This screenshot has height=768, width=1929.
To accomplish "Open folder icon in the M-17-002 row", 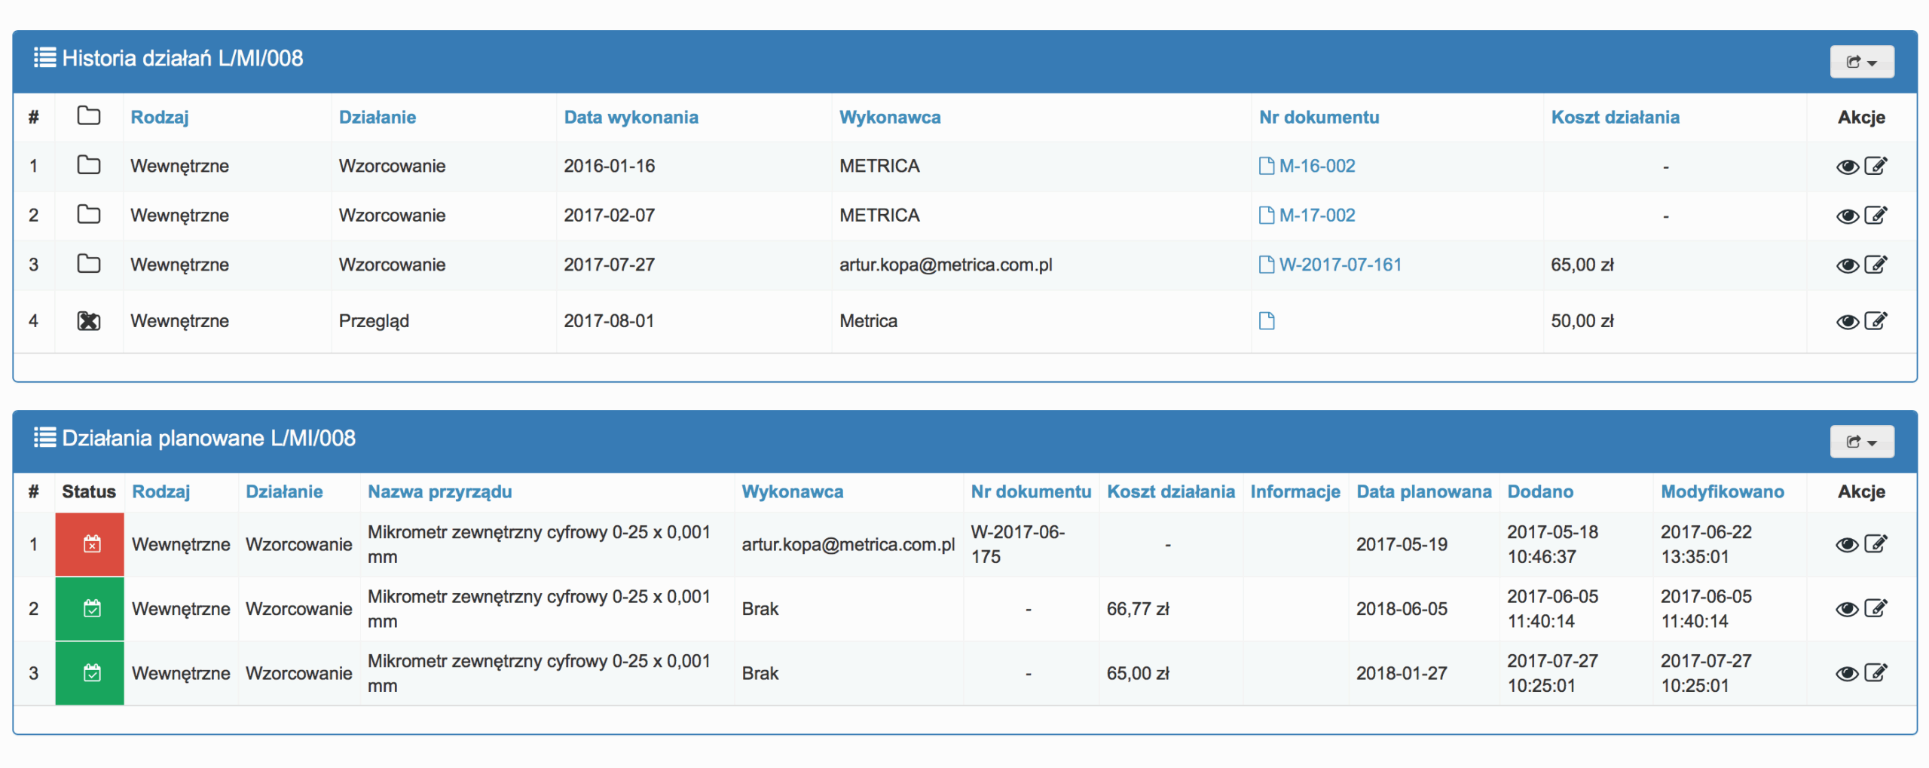I will tap(89, 215).
